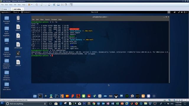Open terminal window Search menu
Image resolution: width=189 pixels, height=106 pixels.
click(x=47, y=19)
